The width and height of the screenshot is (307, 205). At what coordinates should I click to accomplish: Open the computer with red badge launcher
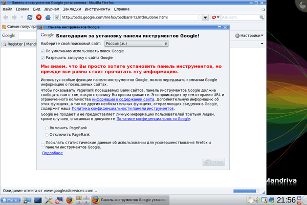point(59,200)
